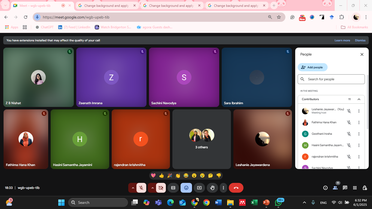Send the thumbs up emoji reaction
The width and height of the screenshot is (372, 209).
tap(161, 176)
